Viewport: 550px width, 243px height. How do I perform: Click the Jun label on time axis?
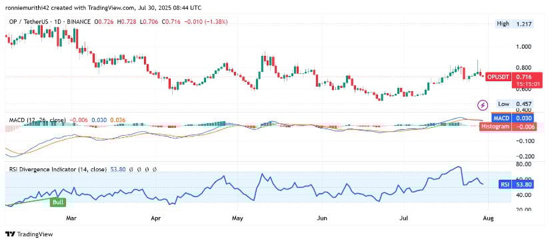(x=322, y=218)
